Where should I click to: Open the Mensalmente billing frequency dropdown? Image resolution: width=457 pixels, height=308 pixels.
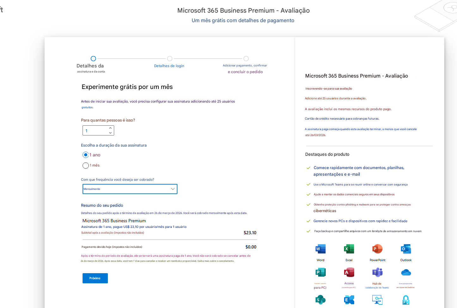[130, 189]
